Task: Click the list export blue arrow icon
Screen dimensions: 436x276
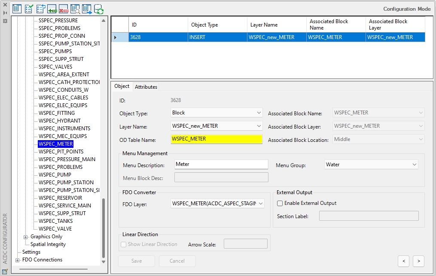Action: [87, 9]
